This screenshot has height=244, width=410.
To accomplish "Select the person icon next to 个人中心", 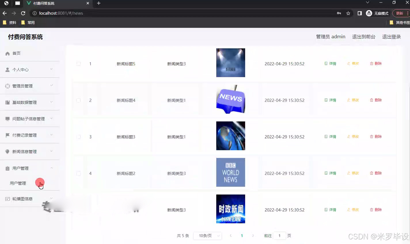I will coord(7,69).
